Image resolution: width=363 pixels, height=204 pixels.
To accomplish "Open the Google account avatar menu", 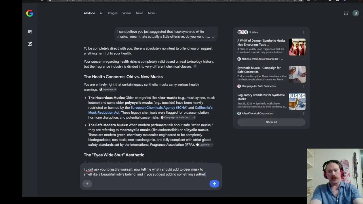I will coord(356,13).
